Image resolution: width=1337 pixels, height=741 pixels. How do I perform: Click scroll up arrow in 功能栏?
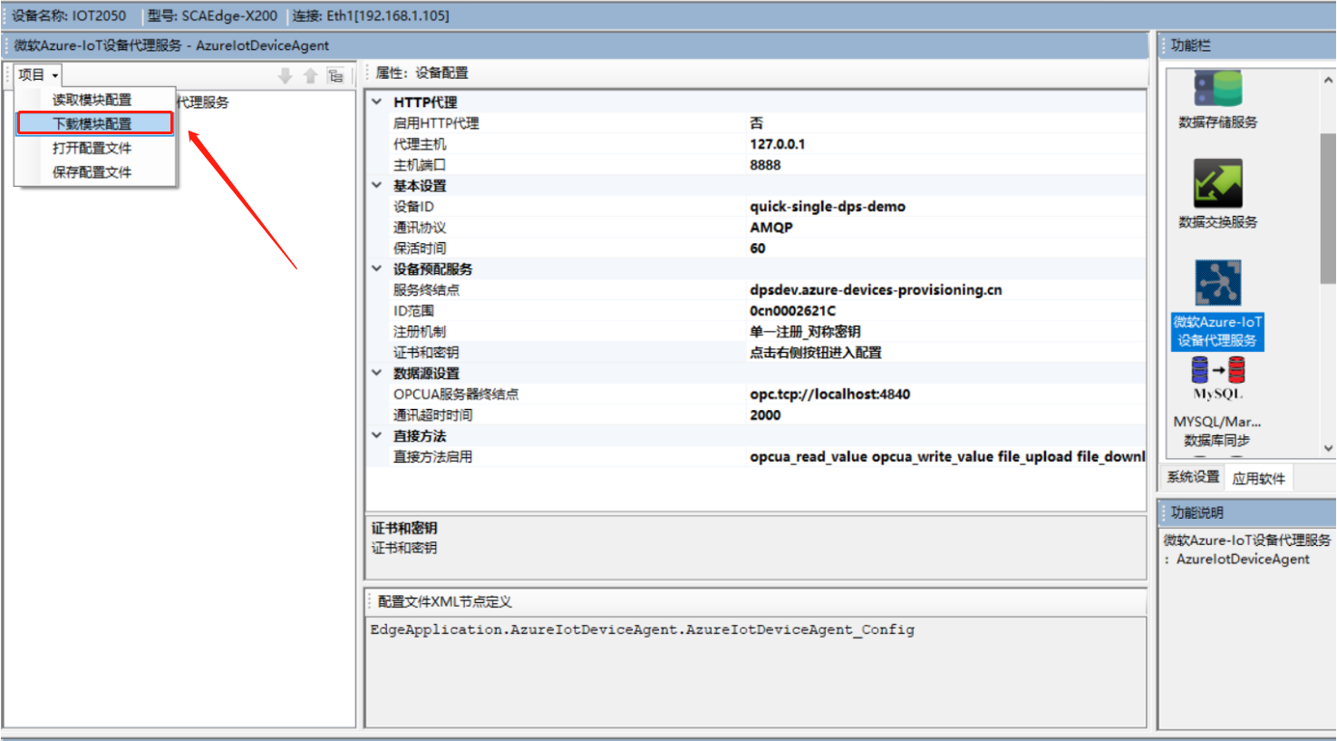[x=1328, y=81]
